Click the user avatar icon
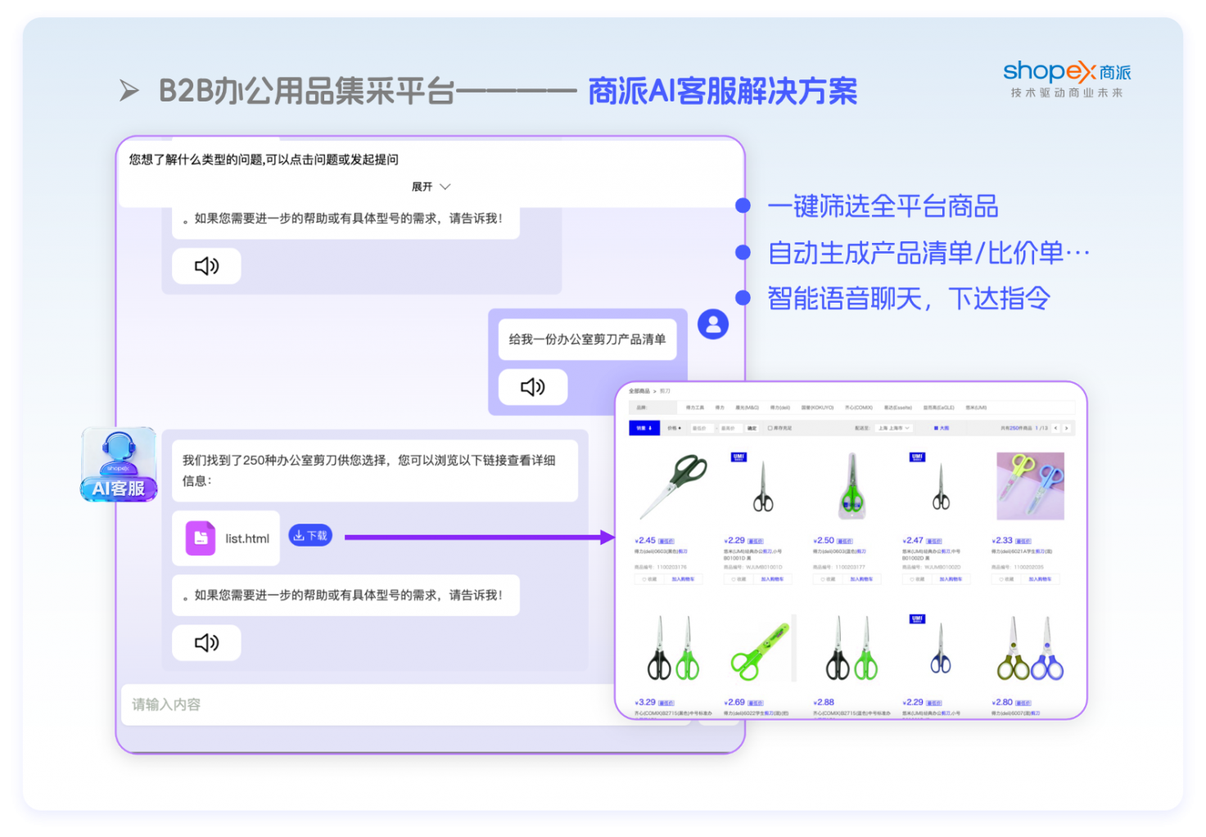This screenshot has height=837, width=1206. 712,324
